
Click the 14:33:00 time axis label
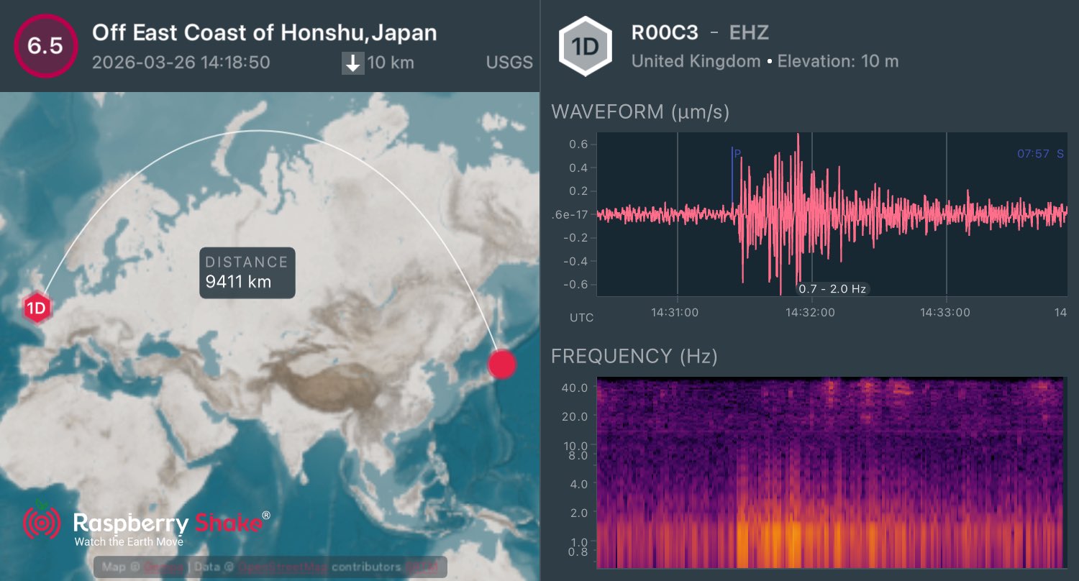pos(945,313)
